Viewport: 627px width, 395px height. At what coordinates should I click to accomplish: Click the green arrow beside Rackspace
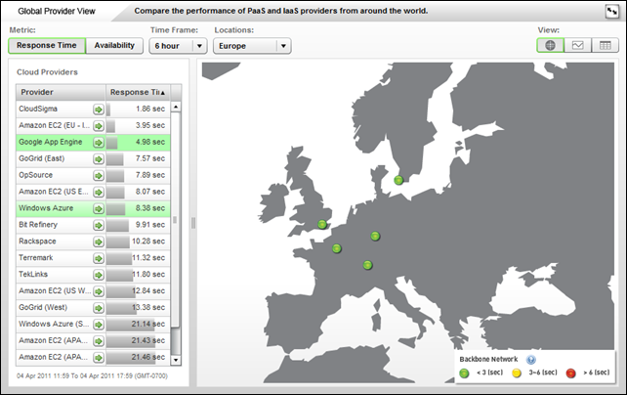(x=98, y=241)
